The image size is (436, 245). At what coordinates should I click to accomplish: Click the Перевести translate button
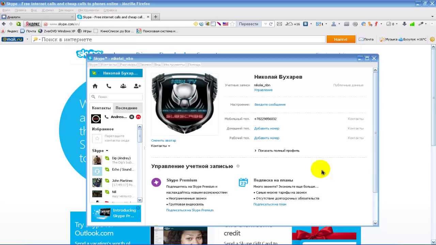(249, 24)
